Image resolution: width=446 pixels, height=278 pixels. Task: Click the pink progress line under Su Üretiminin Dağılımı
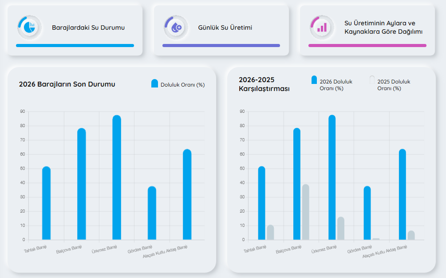[367, 46]
